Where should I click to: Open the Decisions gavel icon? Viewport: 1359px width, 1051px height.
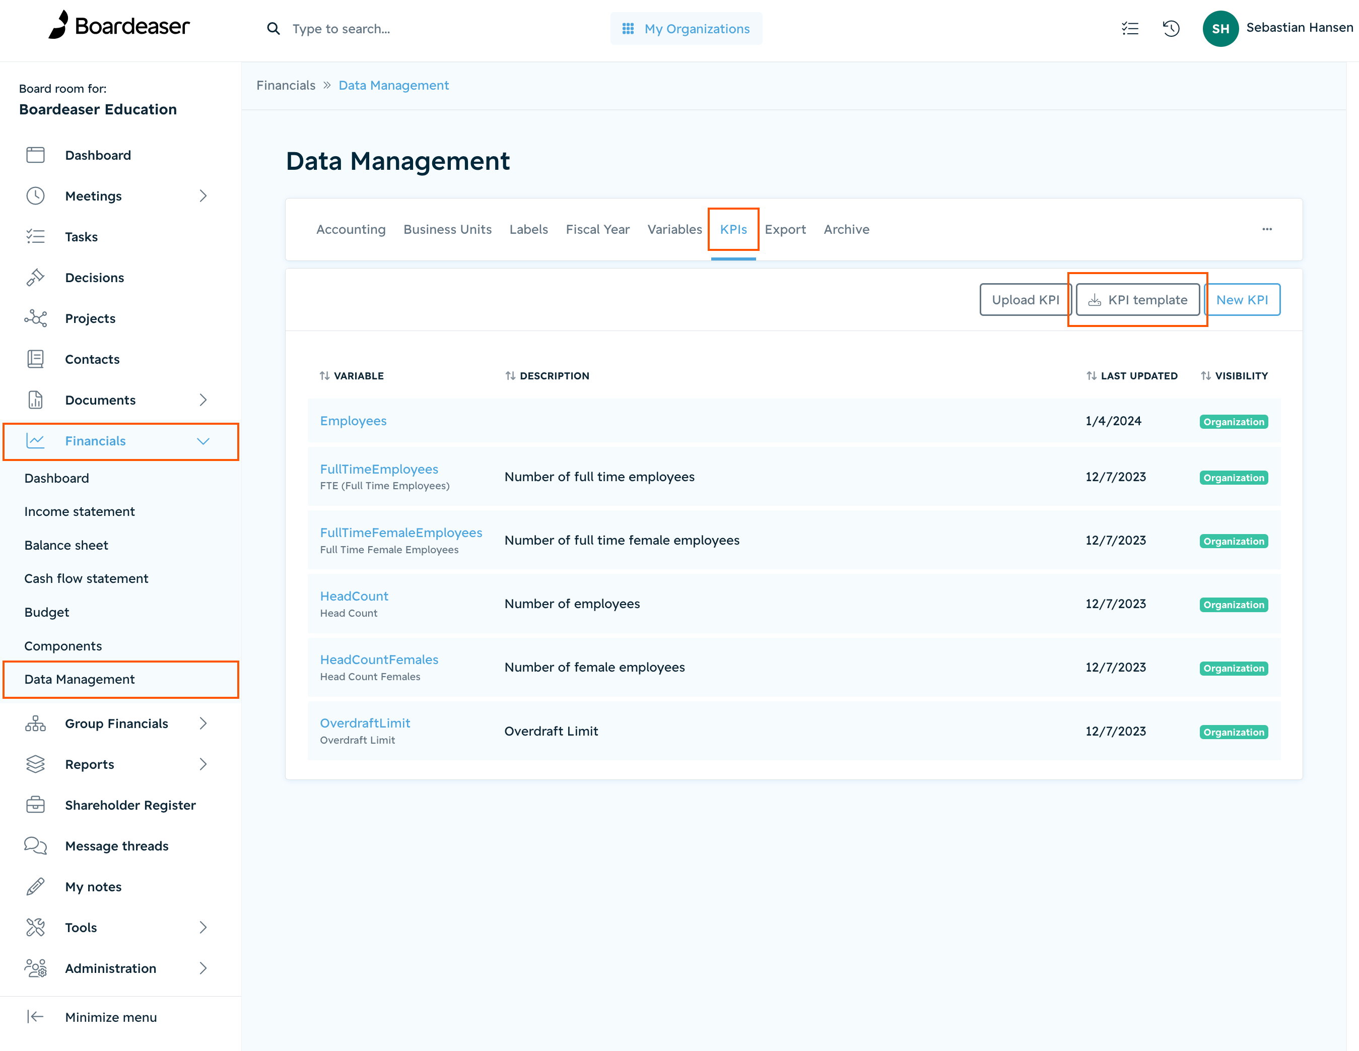pos(35,278)
